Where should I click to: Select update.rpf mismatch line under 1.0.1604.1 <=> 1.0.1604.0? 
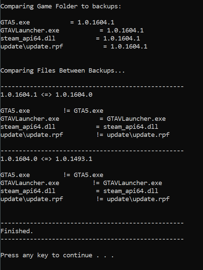85,135
